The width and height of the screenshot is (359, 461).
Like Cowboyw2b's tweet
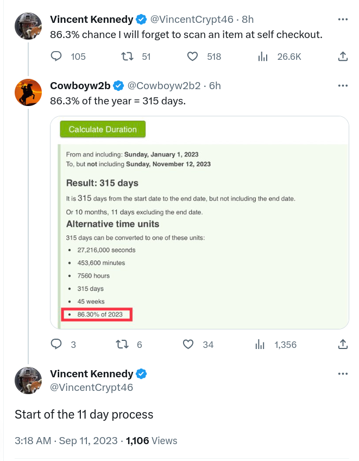pos(188,344)
